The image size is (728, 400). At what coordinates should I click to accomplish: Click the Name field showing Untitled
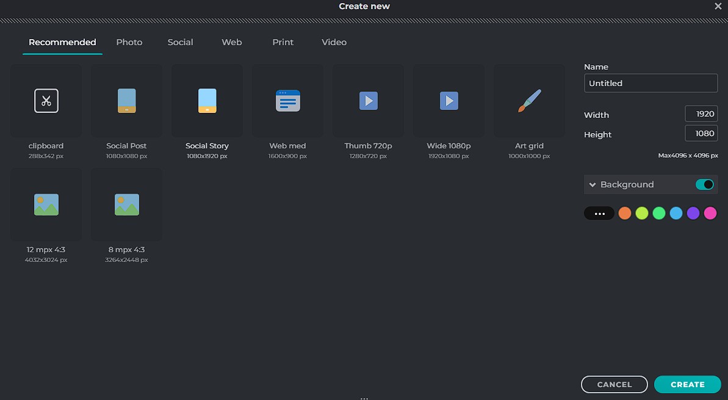(651, 83)
